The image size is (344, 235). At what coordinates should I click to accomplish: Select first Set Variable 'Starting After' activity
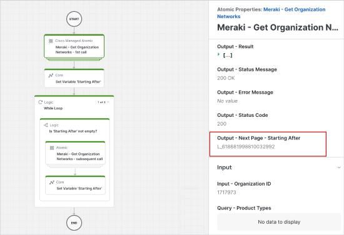(74, 78)
